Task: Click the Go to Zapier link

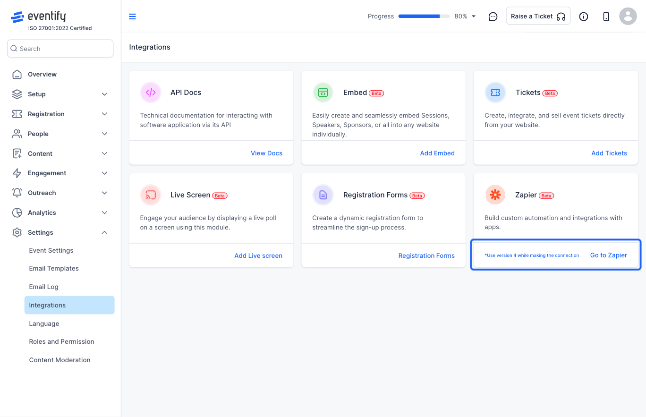Action: pyautogui.click(x=609, y=255)
